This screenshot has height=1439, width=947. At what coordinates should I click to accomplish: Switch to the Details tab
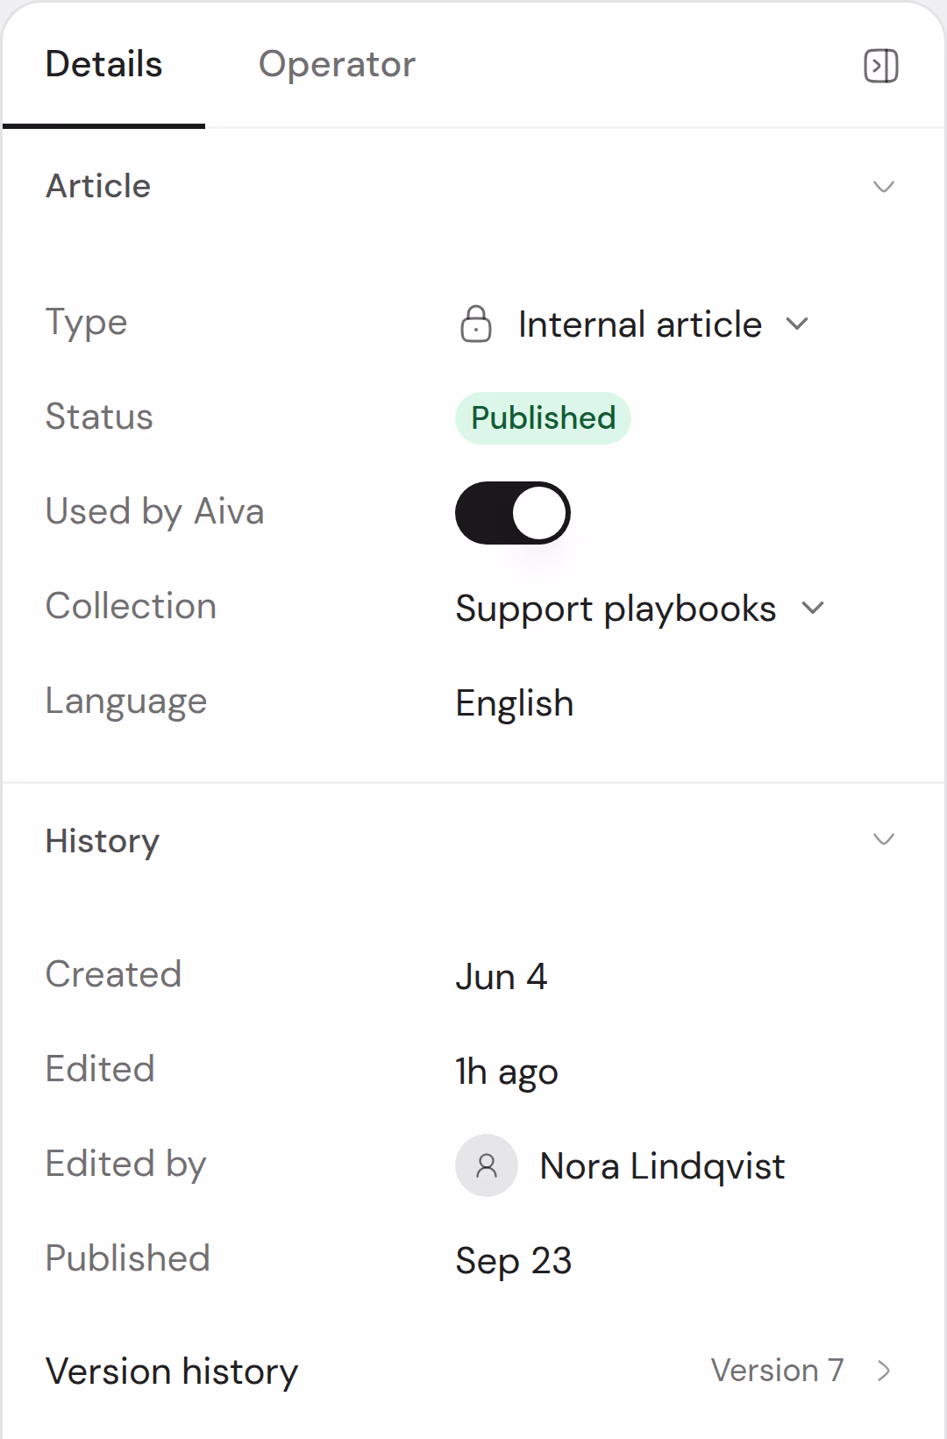point(103,65)
